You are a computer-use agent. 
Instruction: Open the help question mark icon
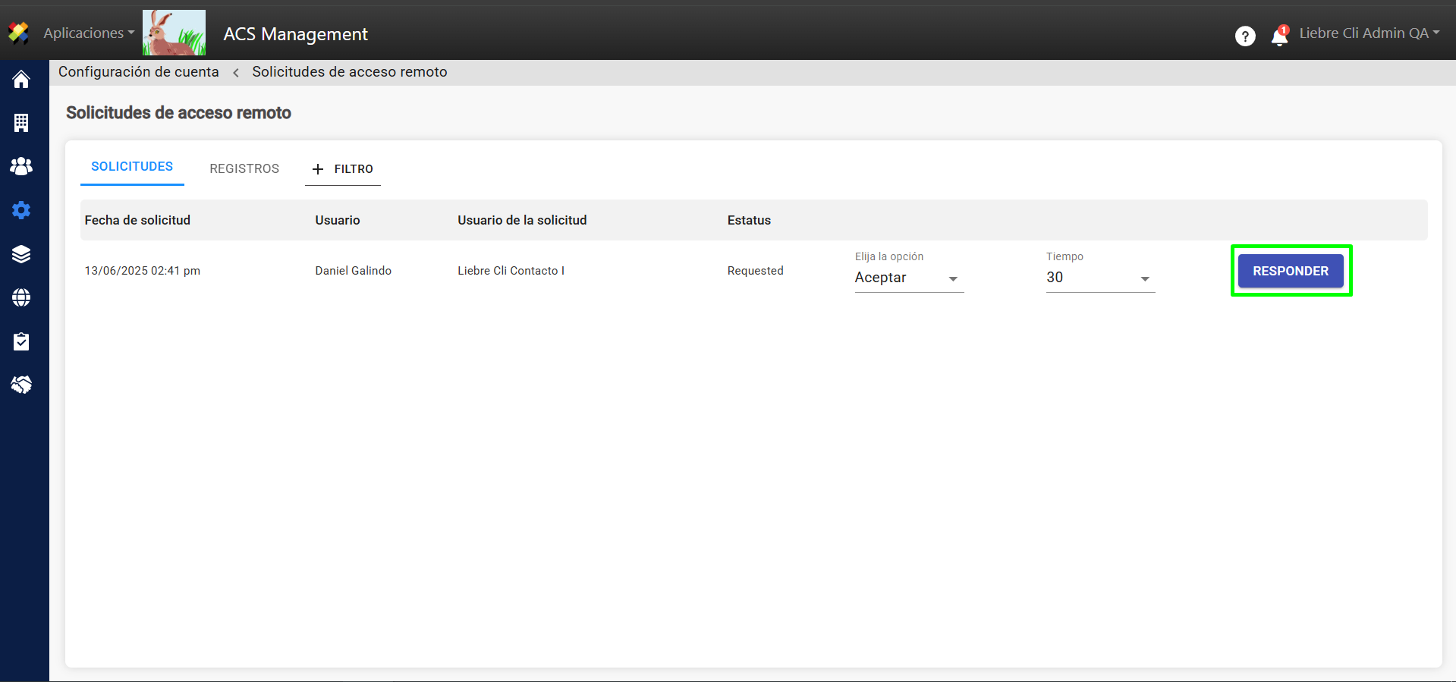pos(1244,36)
